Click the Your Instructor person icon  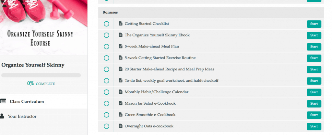point(2,116)
